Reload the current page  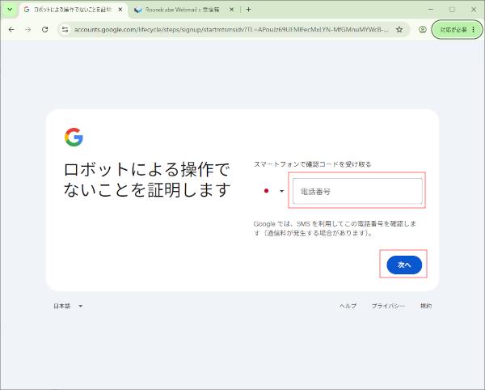point(44,29)
